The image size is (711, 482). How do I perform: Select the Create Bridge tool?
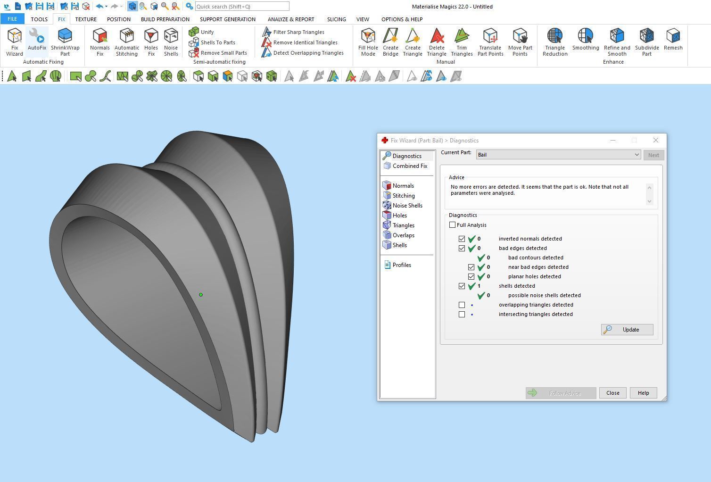click(x=390, y=42)
